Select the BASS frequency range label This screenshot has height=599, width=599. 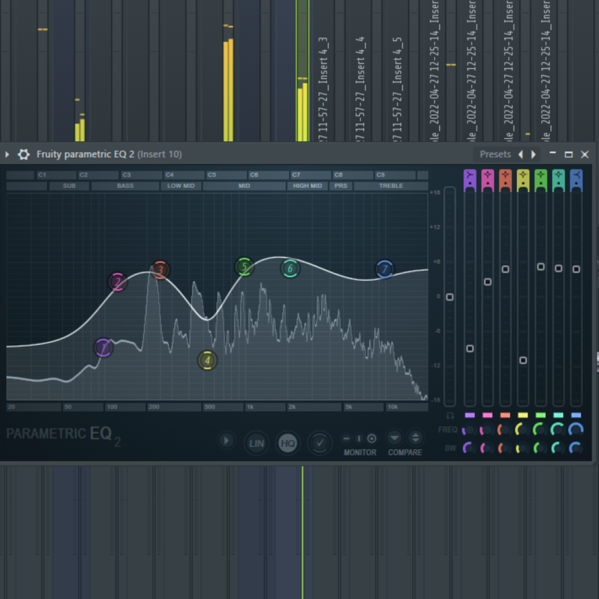[125, 186]
